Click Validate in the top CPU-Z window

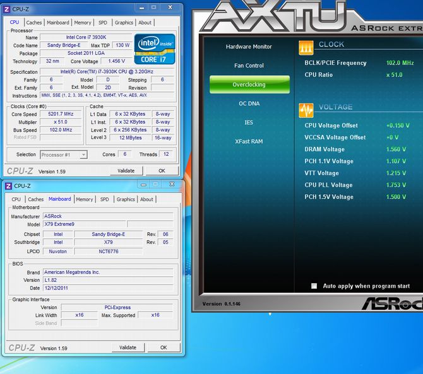tap(126, 171)
